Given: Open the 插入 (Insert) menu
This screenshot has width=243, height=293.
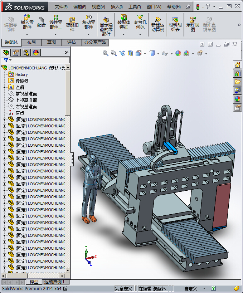Looking at the screenshot, I should click(116, 7).
